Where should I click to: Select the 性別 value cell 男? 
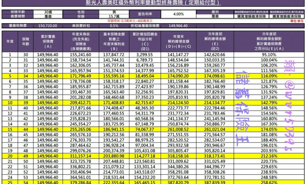(114, 12)
